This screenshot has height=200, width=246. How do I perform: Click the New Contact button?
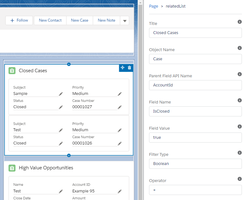point(50,21)
